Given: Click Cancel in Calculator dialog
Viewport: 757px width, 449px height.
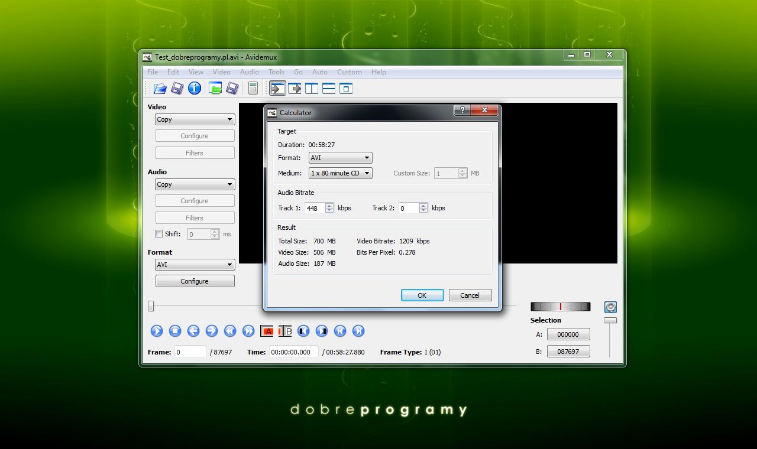Looking at the screenshot, I should 470,295.
